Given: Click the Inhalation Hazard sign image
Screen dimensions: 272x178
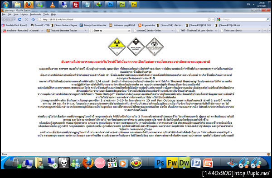Looking at the screenshot, I should pos(136,47).
